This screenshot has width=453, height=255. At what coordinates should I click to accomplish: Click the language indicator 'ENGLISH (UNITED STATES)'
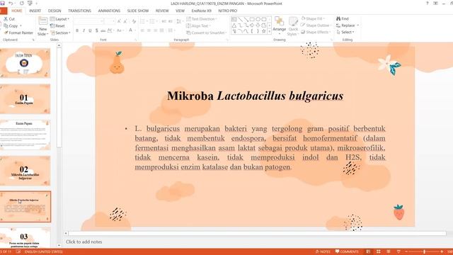pos(44,252)
